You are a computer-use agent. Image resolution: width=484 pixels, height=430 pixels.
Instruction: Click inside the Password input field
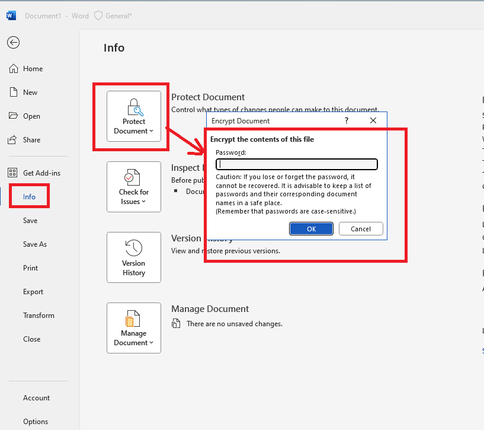(x=297, y=164)
